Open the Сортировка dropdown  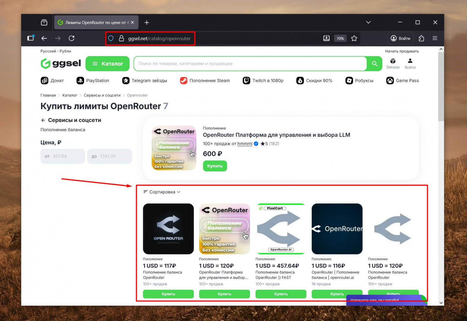(162, 192)
